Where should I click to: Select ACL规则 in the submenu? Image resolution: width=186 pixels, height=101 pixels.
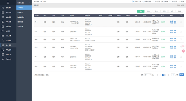(24, 8)
